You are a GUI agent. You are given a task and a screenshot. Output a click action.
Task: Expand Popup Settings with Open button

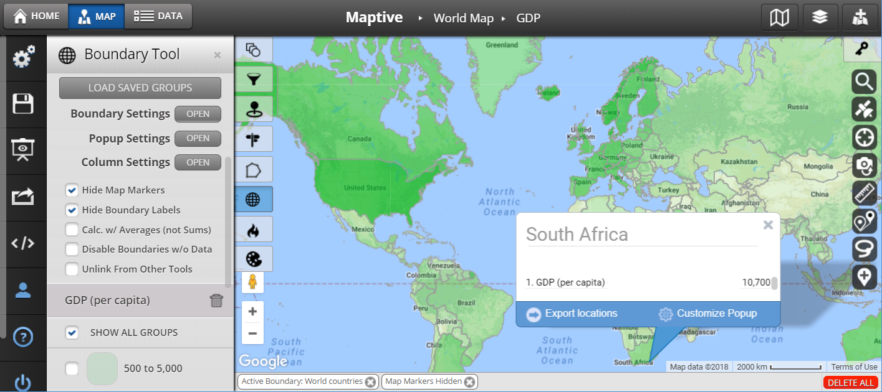(198, 138)
